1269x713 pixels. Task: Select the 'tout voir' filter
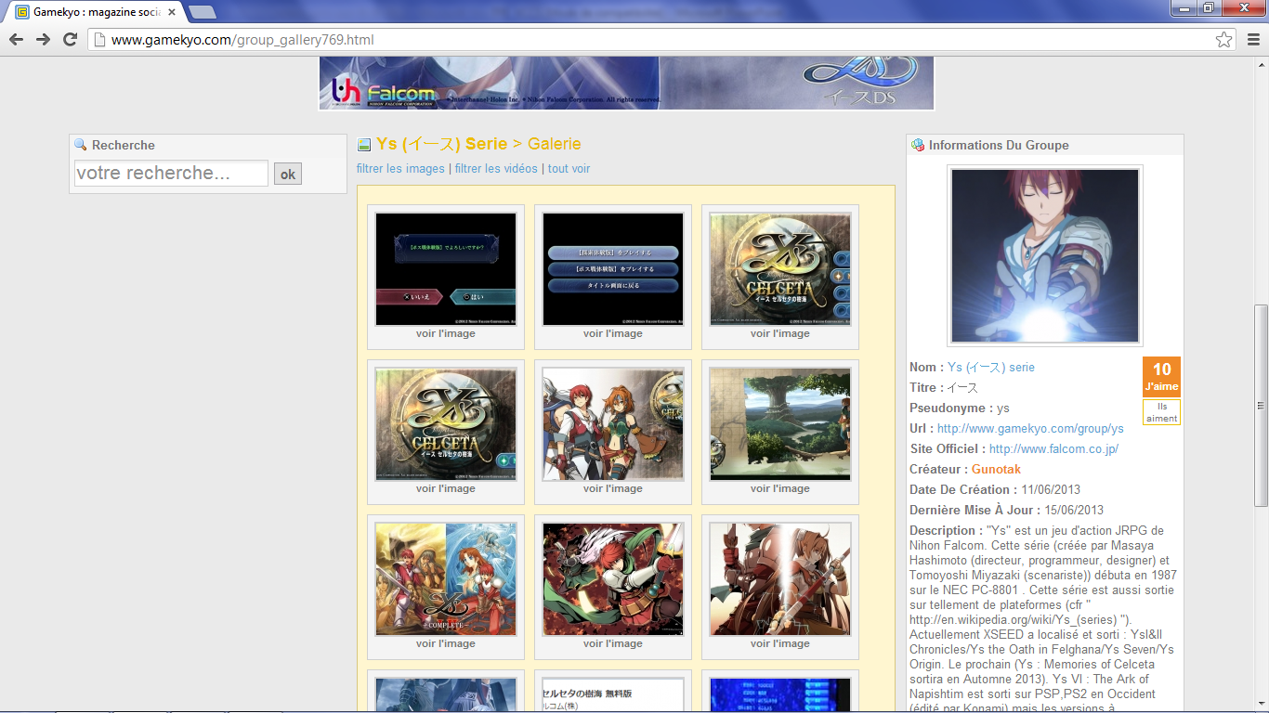[569, 169]
